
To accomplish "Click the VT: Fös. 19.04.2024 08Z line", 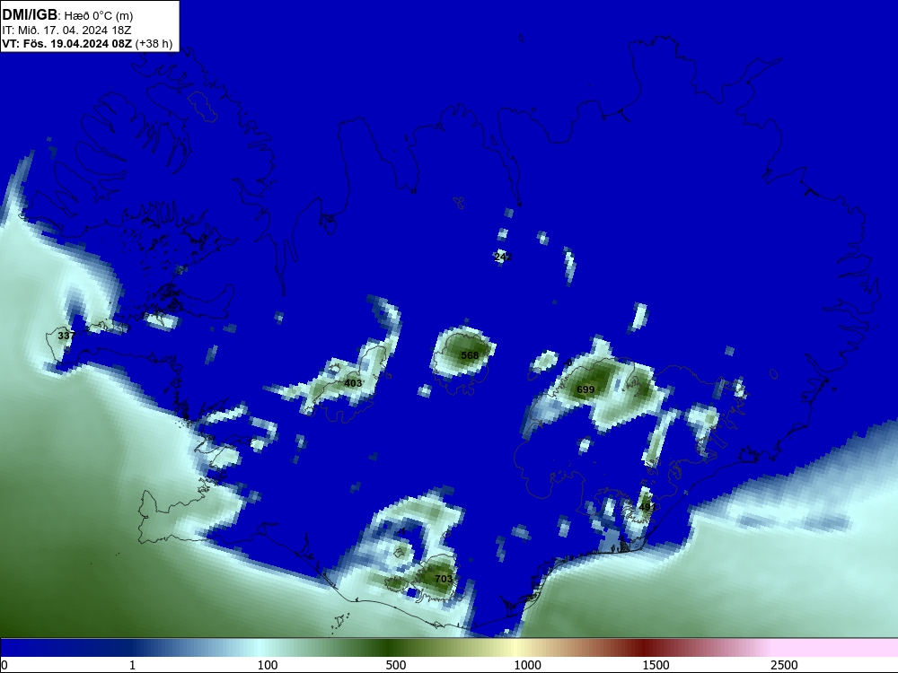I will point(87,43).
